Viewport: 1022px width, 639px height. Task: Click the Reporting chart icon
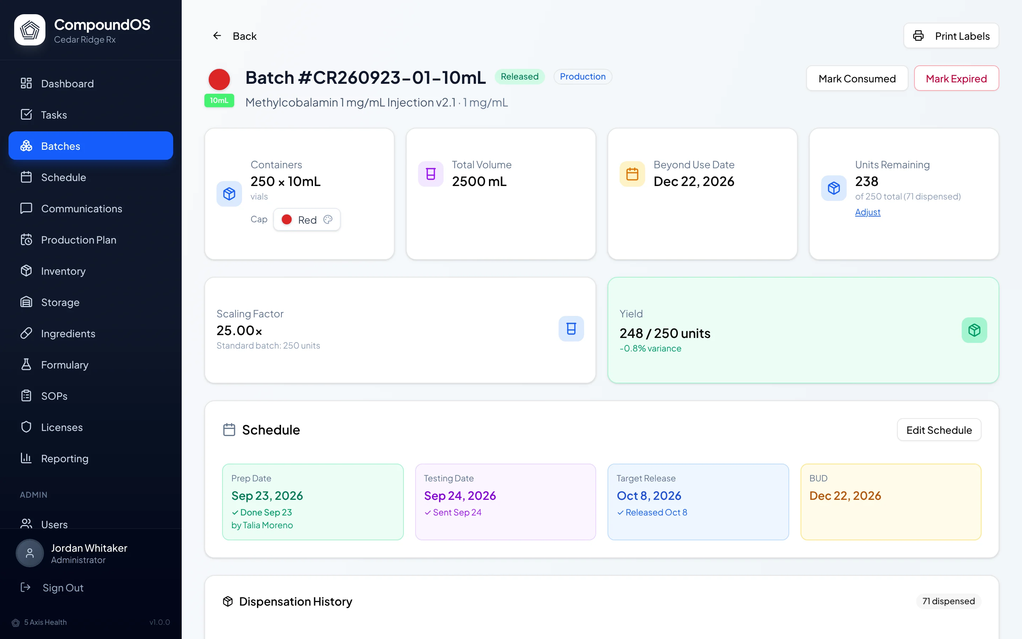point(26,458)
